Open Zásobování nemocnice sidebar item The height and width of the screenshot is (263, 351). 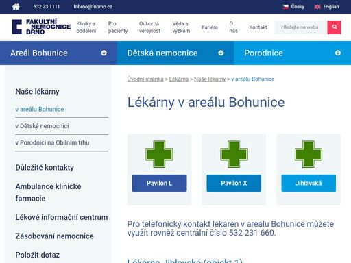54,236
